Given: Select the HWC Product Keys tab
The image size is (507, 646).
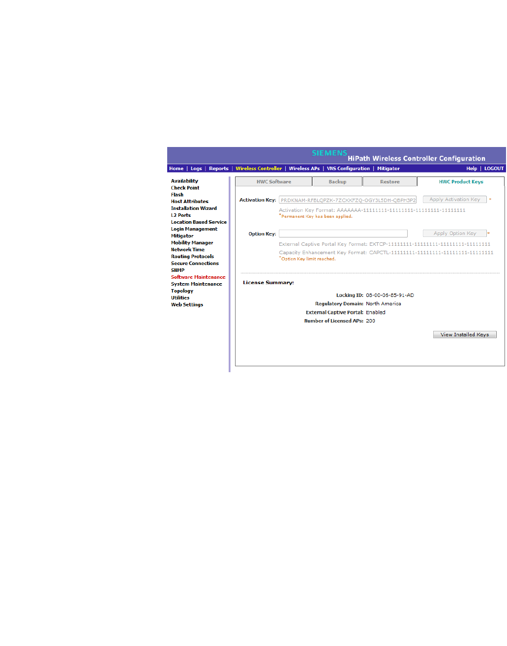Looking at the screenshot, I should 461,182.
